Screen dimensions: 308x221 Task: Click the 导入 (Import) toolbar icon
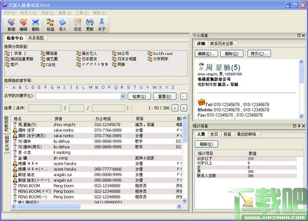62,24
